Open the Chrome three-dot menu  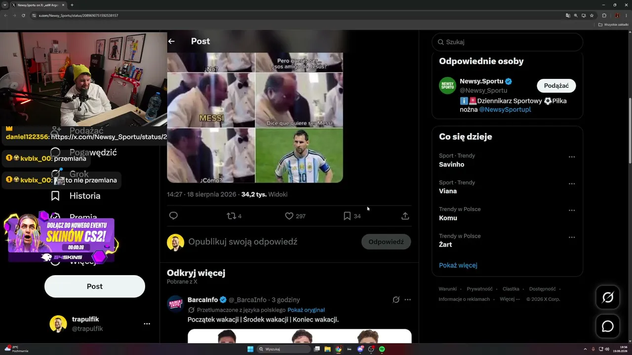click(x=627, y=15)
